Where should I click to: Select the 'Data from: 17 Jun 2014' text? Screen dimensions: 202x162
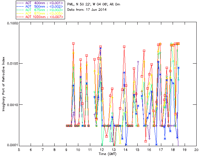point(87,10)
